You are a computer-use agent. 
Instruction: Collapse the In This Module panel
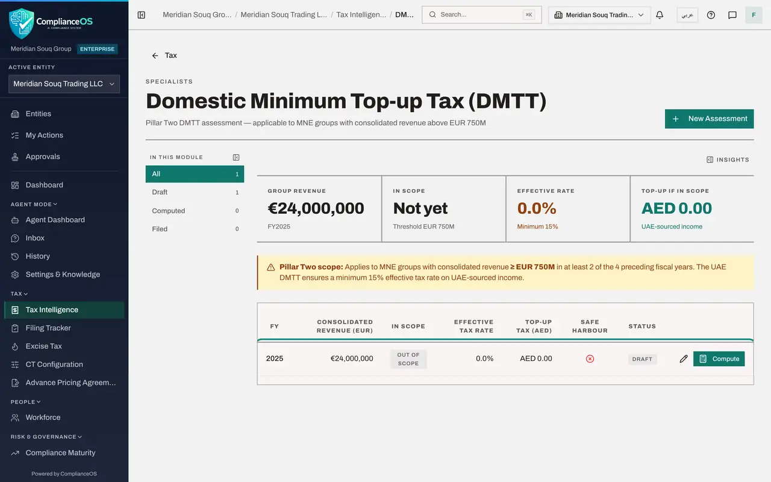[236, 157]
